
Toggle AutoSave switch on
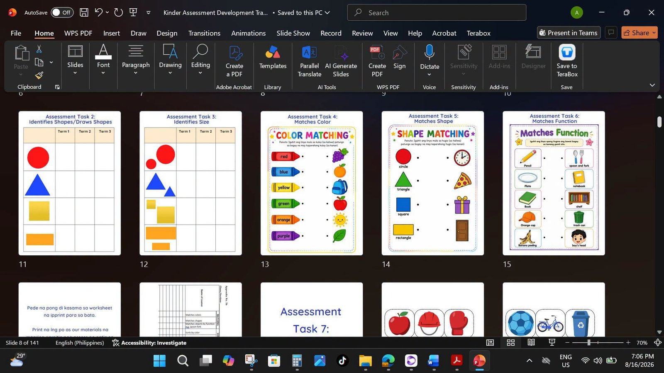point(62,12)
